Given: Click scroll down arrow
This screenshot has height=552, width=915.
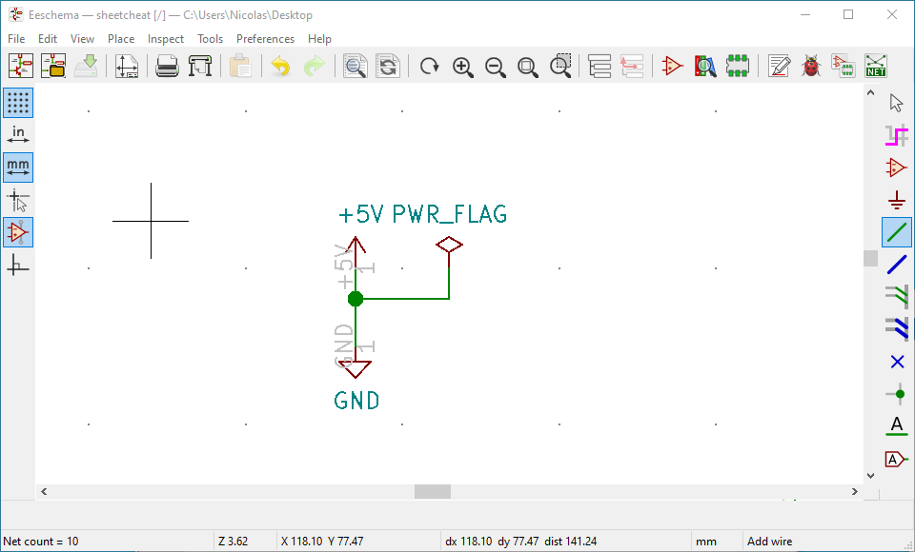Looking at the screenshot, I should tap(870, 476).
